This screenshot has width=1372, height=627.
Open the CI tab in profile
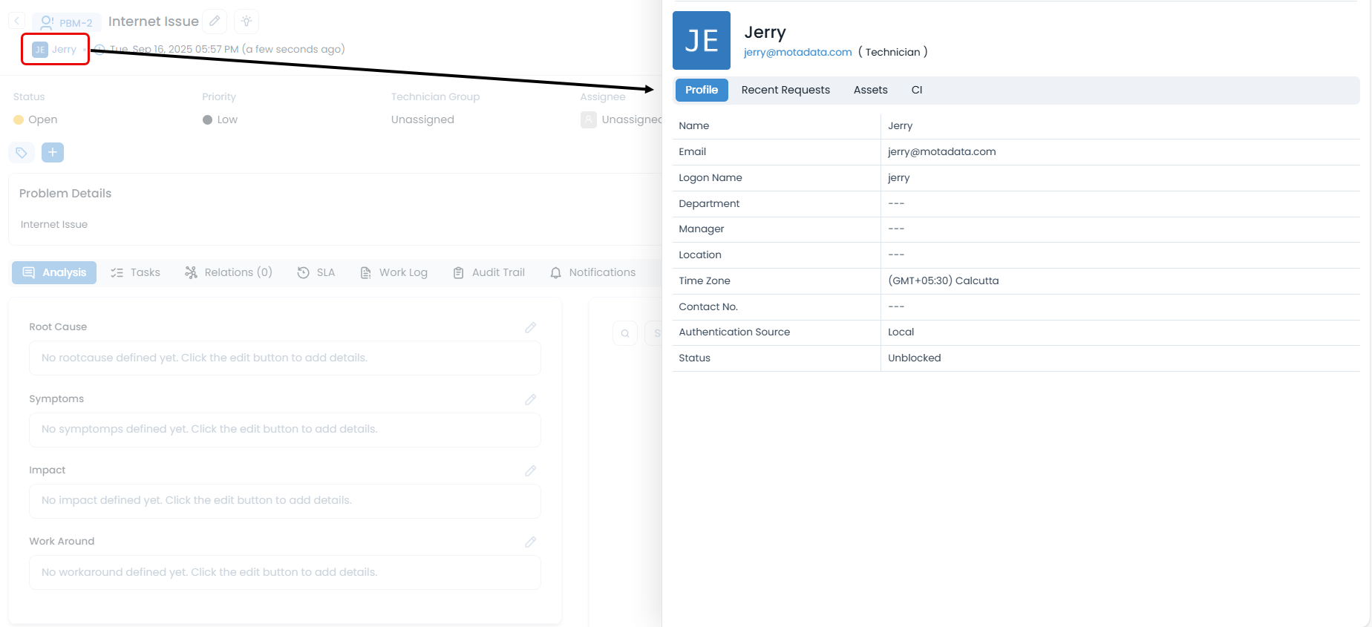pyautogui.click(x=917, y=90)
